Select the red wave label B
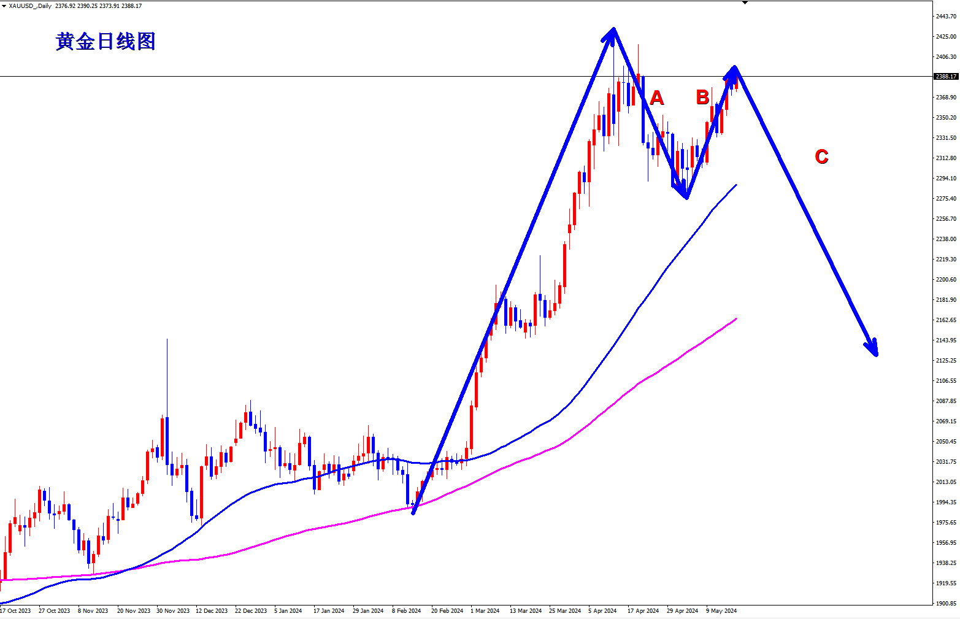960x619 pixels. [702, 97]
